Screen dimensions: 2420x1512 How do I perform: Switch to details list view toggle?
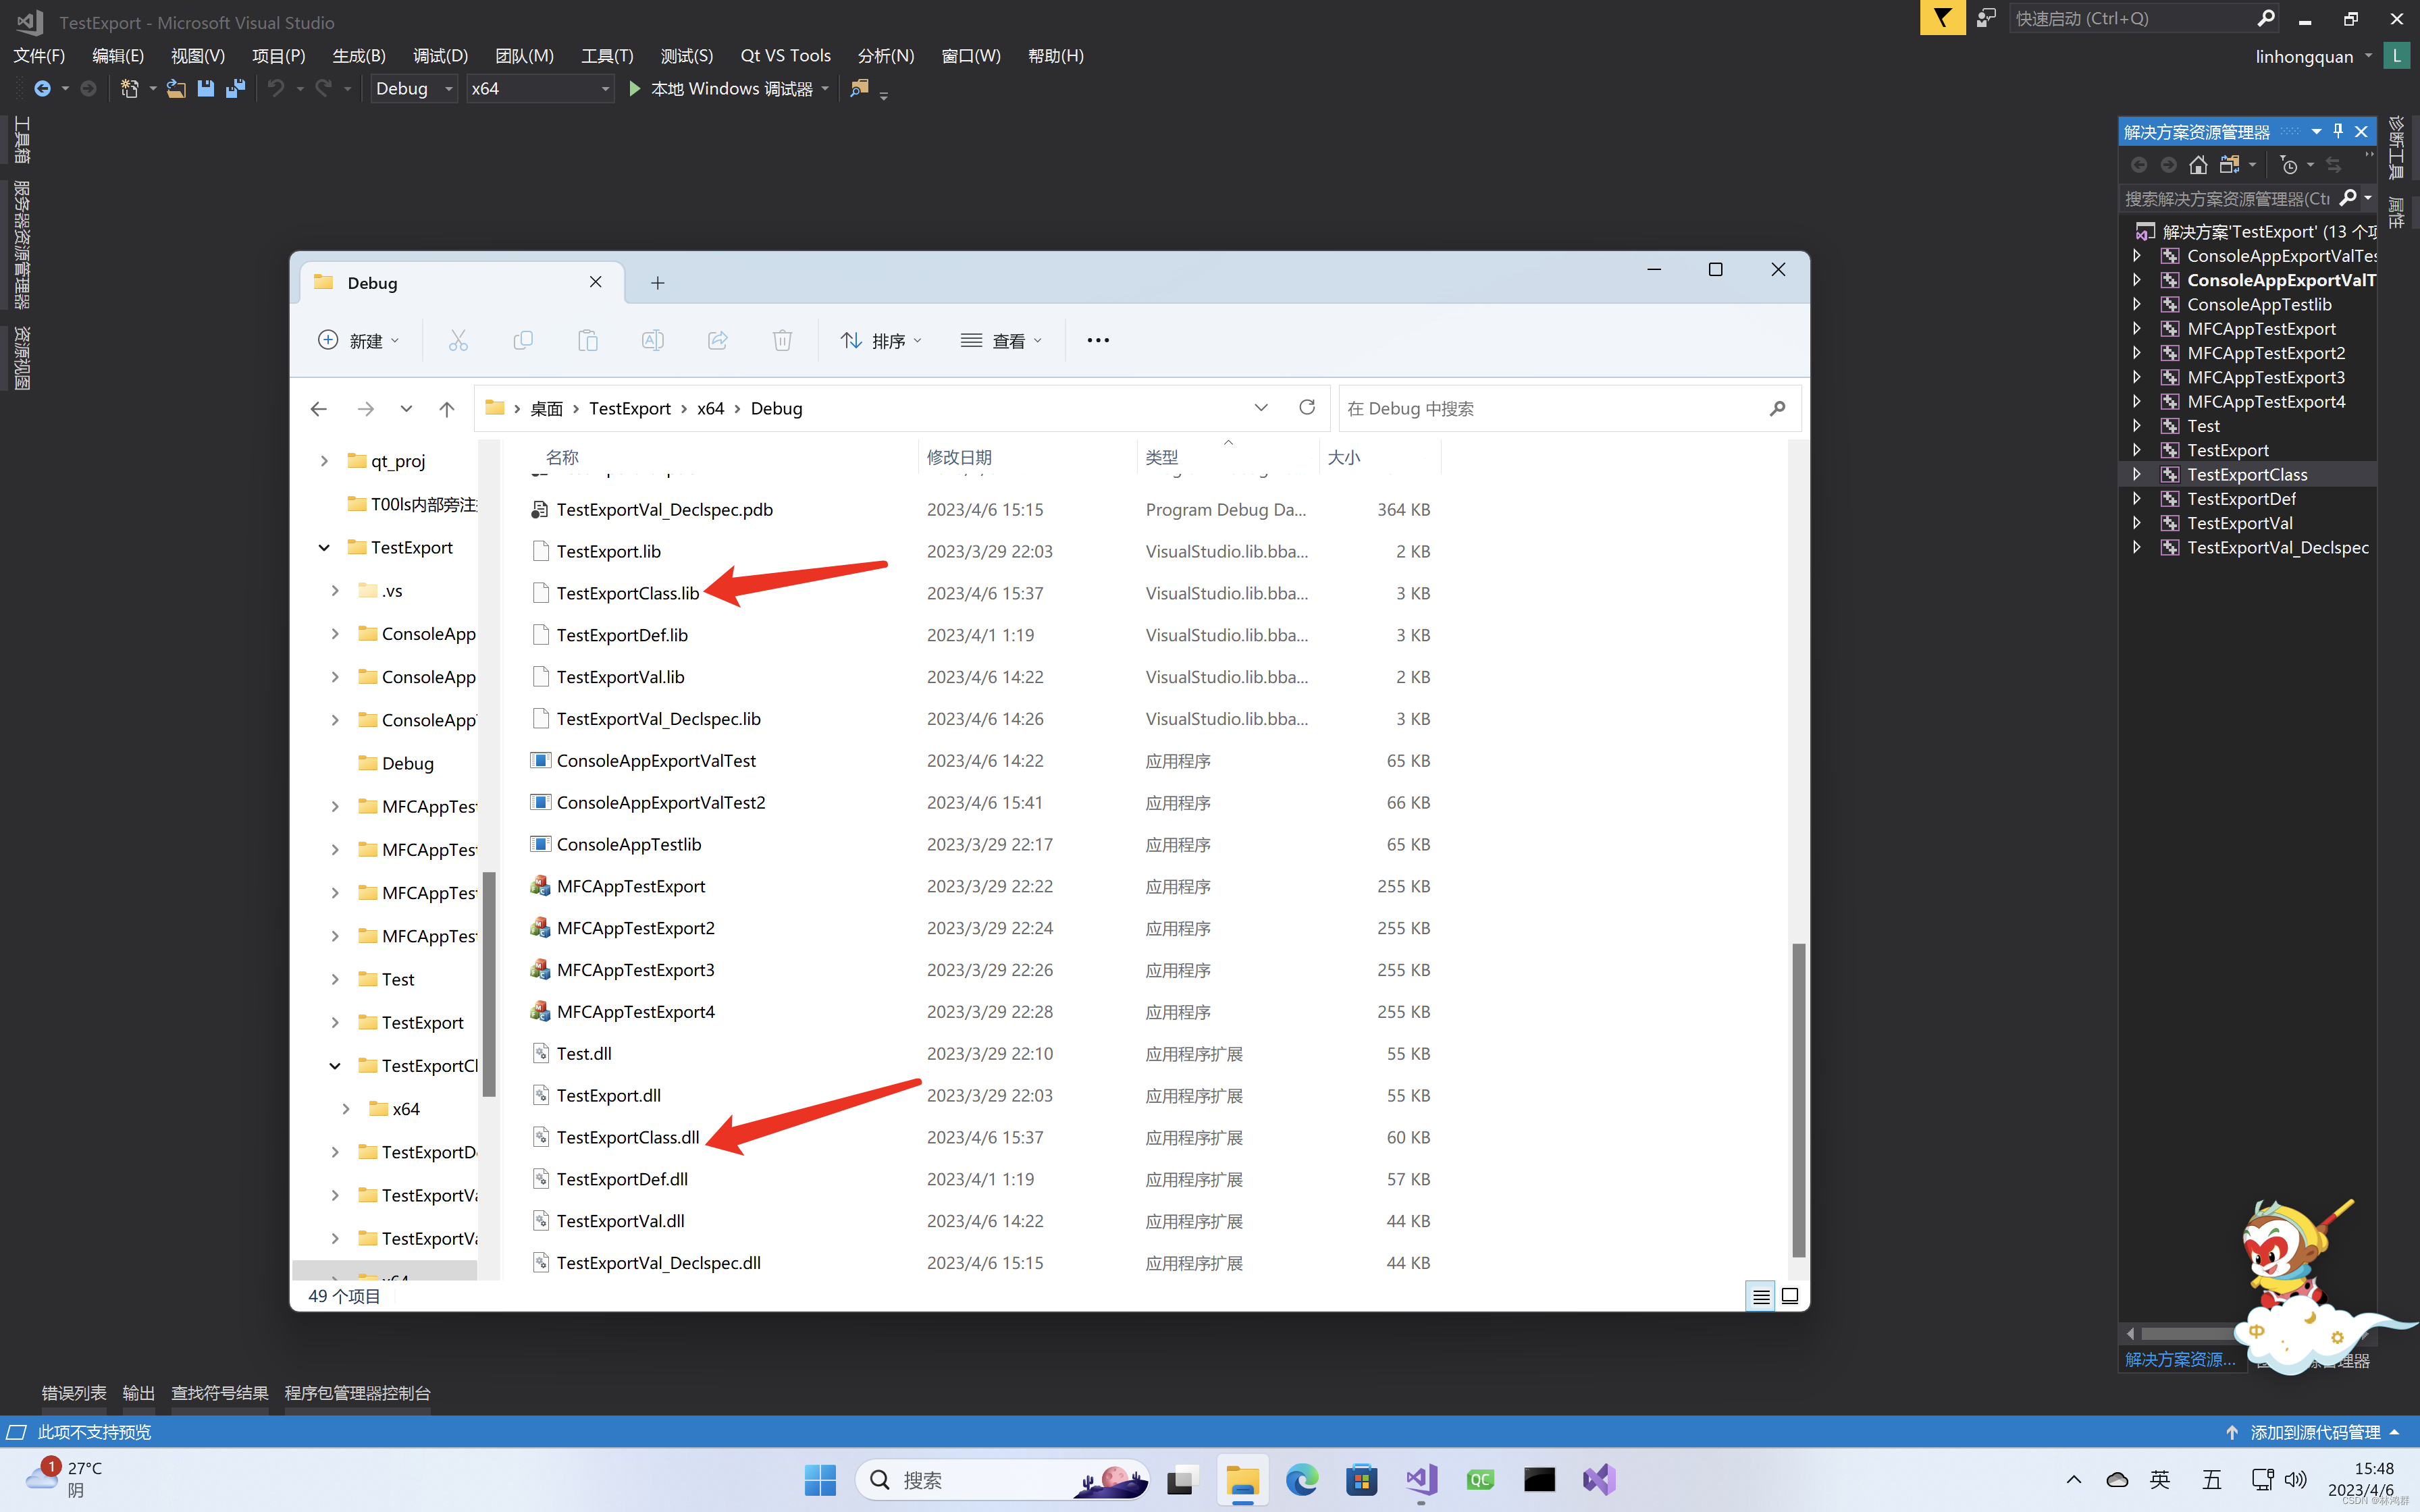1761,1296
